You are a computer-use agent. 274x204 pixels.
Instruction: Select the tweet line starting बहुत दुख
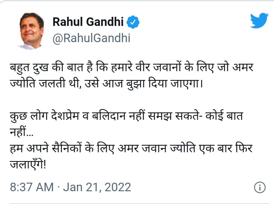click(x=131, y=67)
